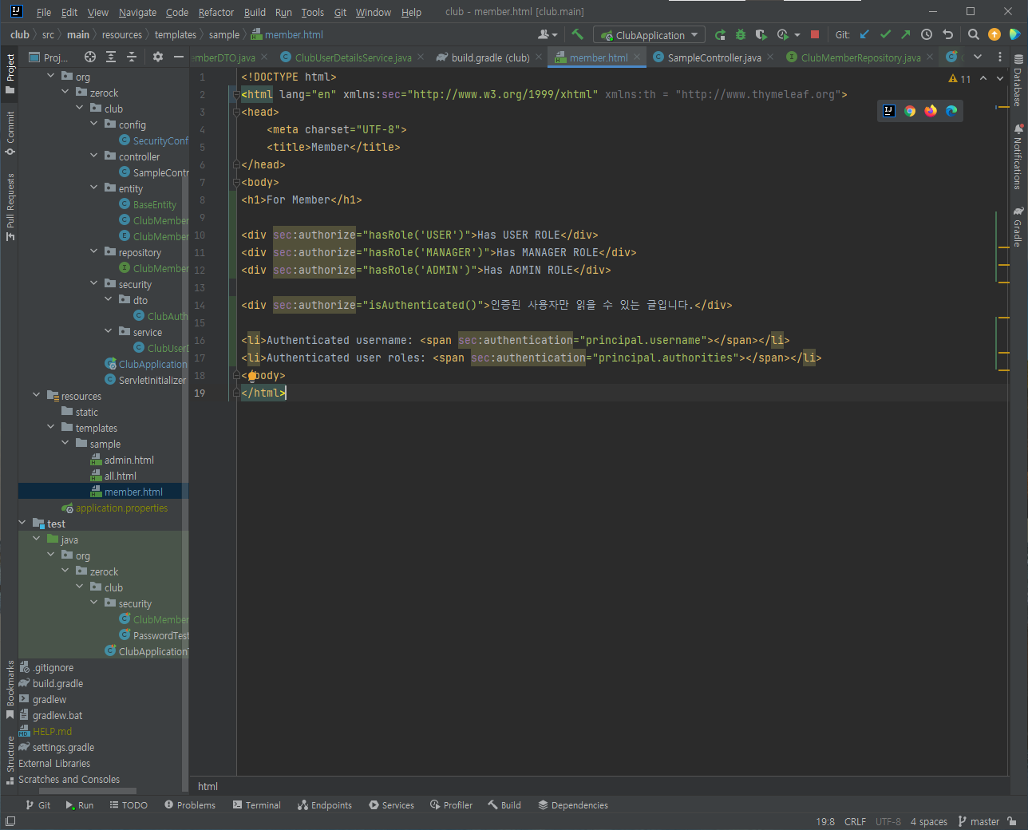Preview page in Edge browser
Image resolution: width=1028 pixels, height=830 pixels.
(x=951, y=111)
